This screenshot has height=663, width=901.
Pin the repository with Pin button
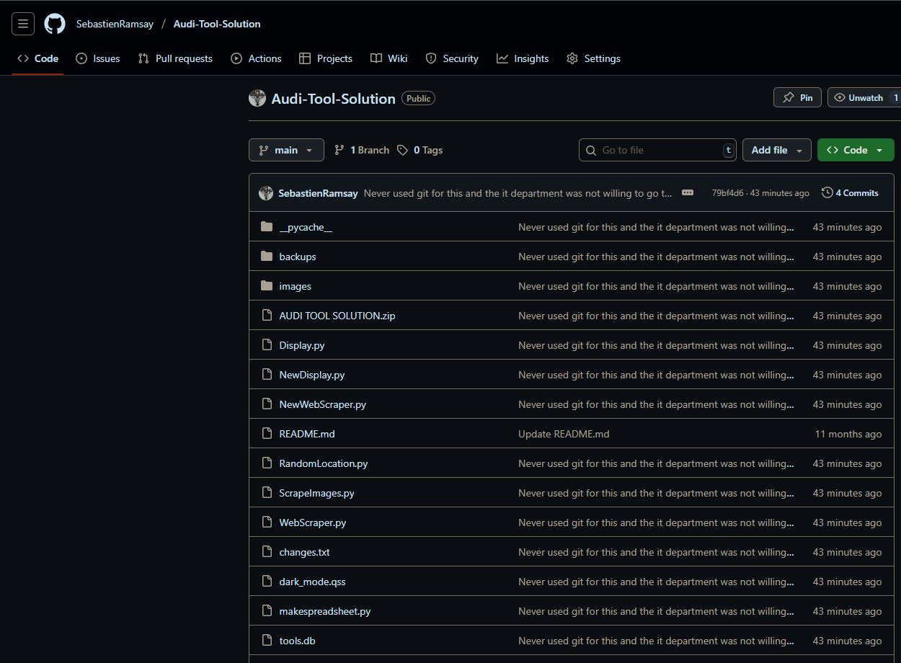797,97
